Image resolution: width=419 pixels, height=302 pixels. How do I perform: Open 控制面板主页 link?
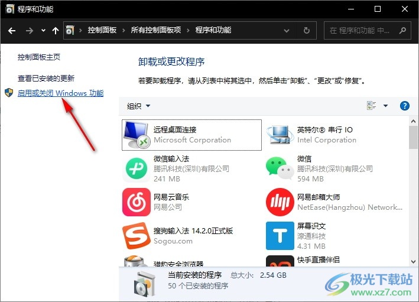[39, 57]
